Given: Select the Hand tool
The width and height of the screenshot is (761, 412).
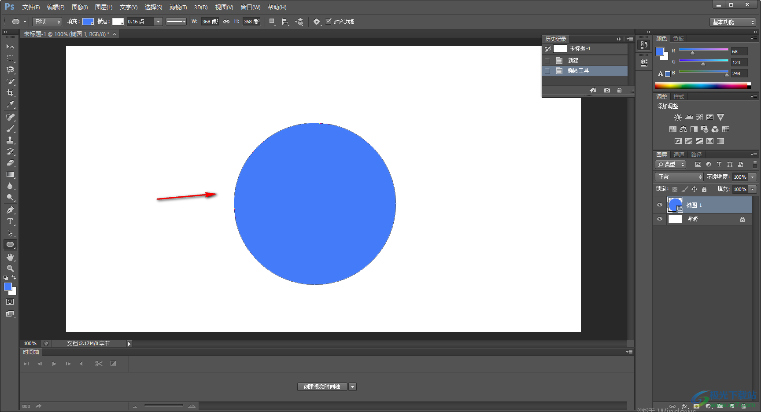Looking at the screenshot, I should 10,257.
